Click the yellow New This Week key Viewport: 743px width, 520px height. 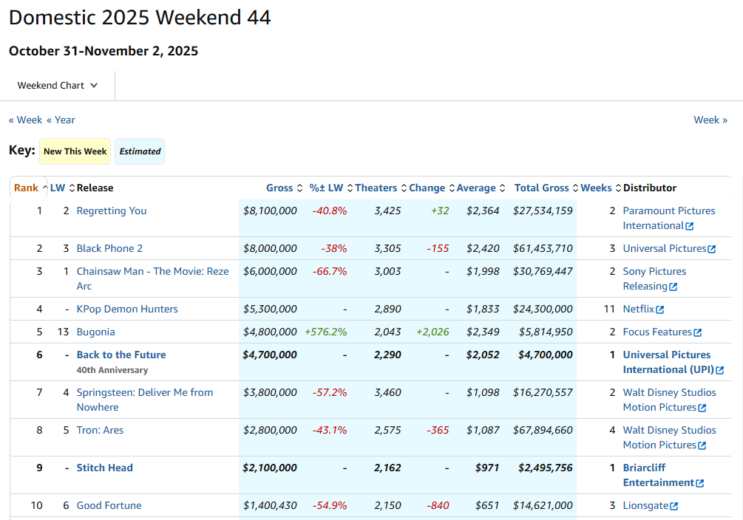[75, 151]
